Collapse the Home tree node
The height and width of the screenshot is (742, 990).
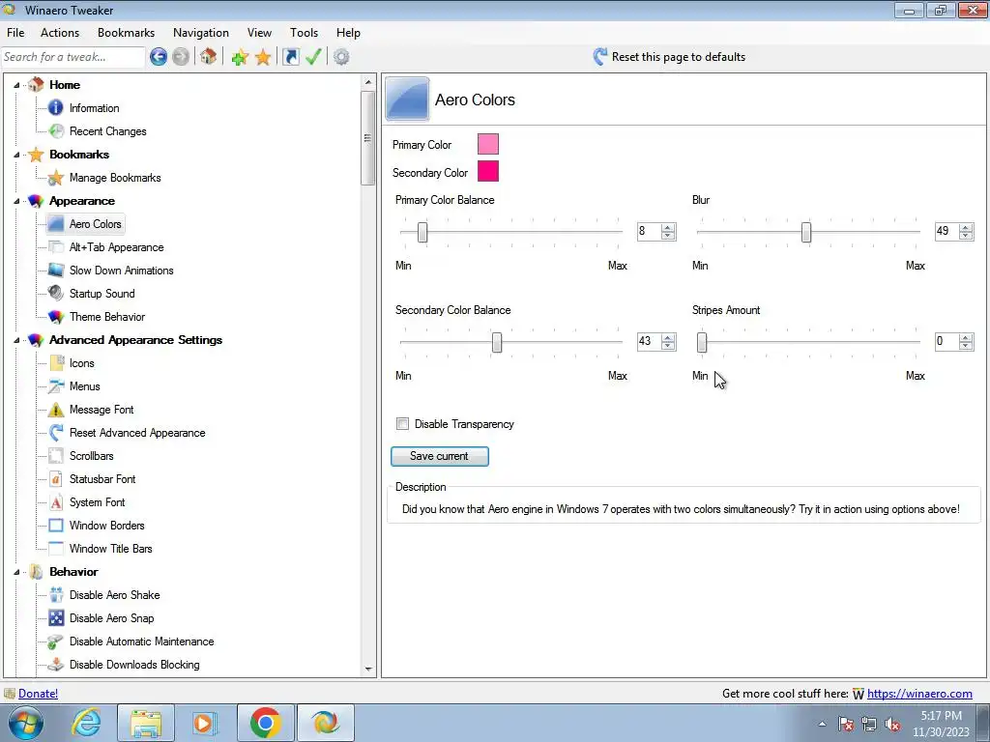17,85
